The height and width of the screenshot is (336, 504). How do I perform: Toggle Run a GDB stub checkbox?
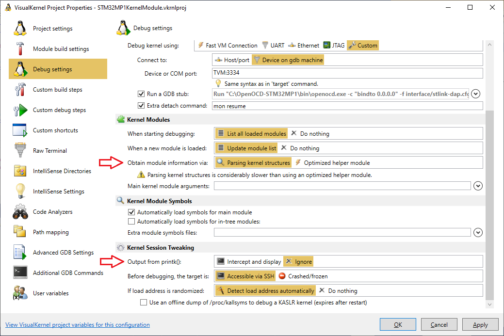coord(141,94)
